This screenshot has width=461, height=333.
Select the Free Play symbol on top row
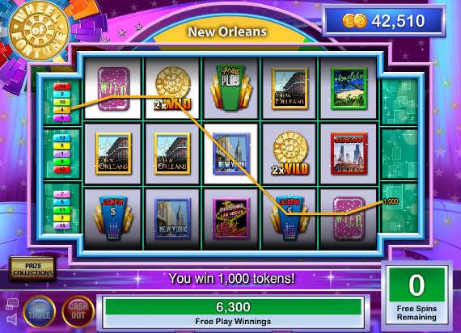click(x=231, y=88)
